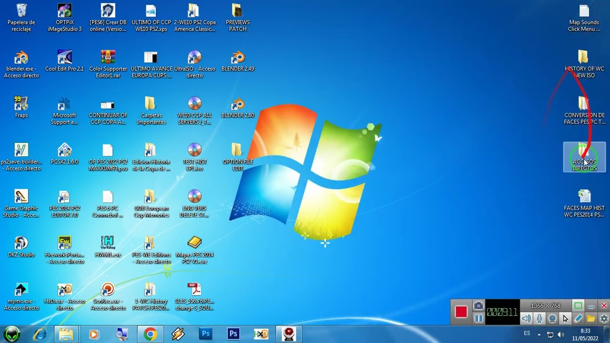Open the PES-WE Editions shortcut folder

point(151,250)
